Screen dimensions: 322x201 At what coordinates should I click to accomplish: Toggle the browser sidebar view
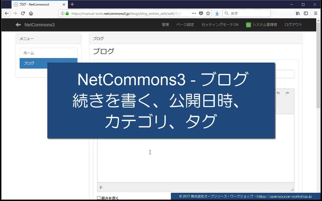[306, 13]
